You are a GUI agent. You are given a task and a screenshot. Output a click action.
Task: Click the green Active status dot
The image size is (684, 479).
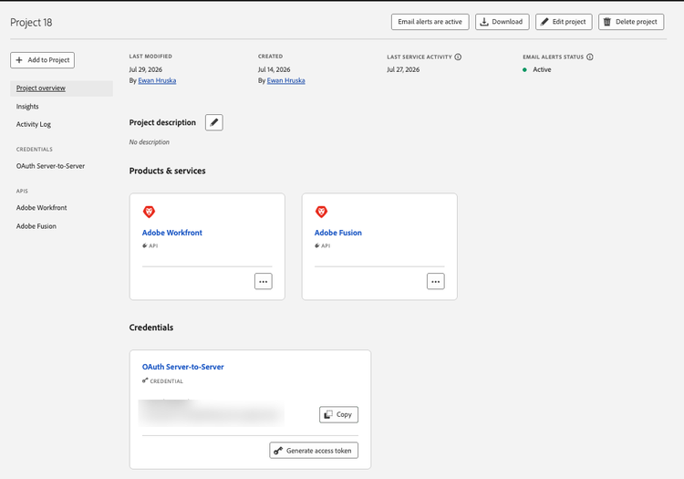tap(524, 70)
